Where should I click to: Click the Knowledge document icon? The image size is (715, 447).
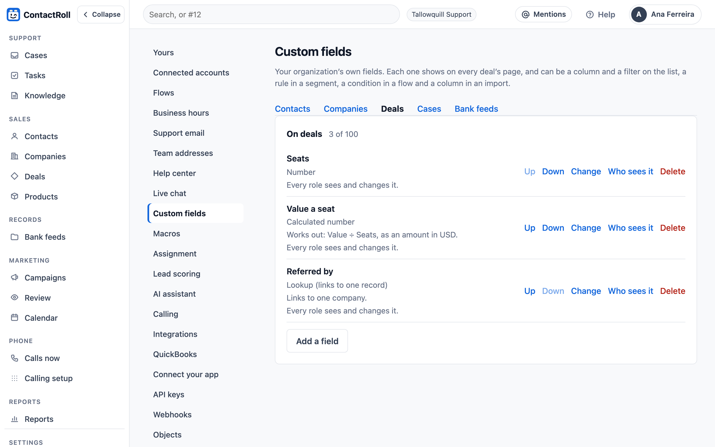[x=15, y=96]
